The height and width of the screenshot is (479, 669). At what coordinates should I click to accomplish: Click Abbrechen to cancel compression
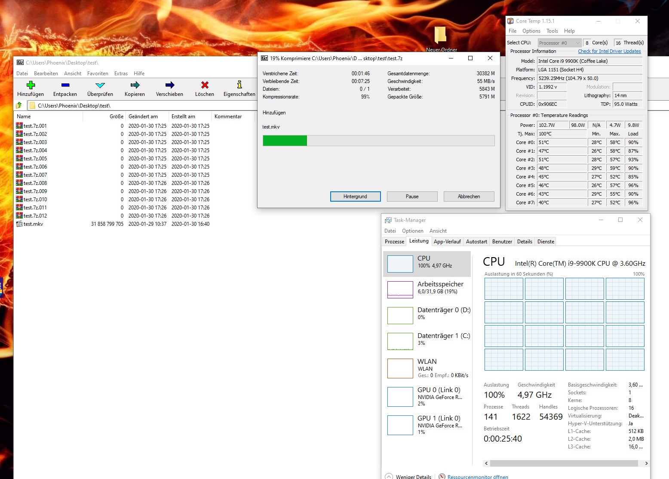pyautogui.click(x=469, y=197)
